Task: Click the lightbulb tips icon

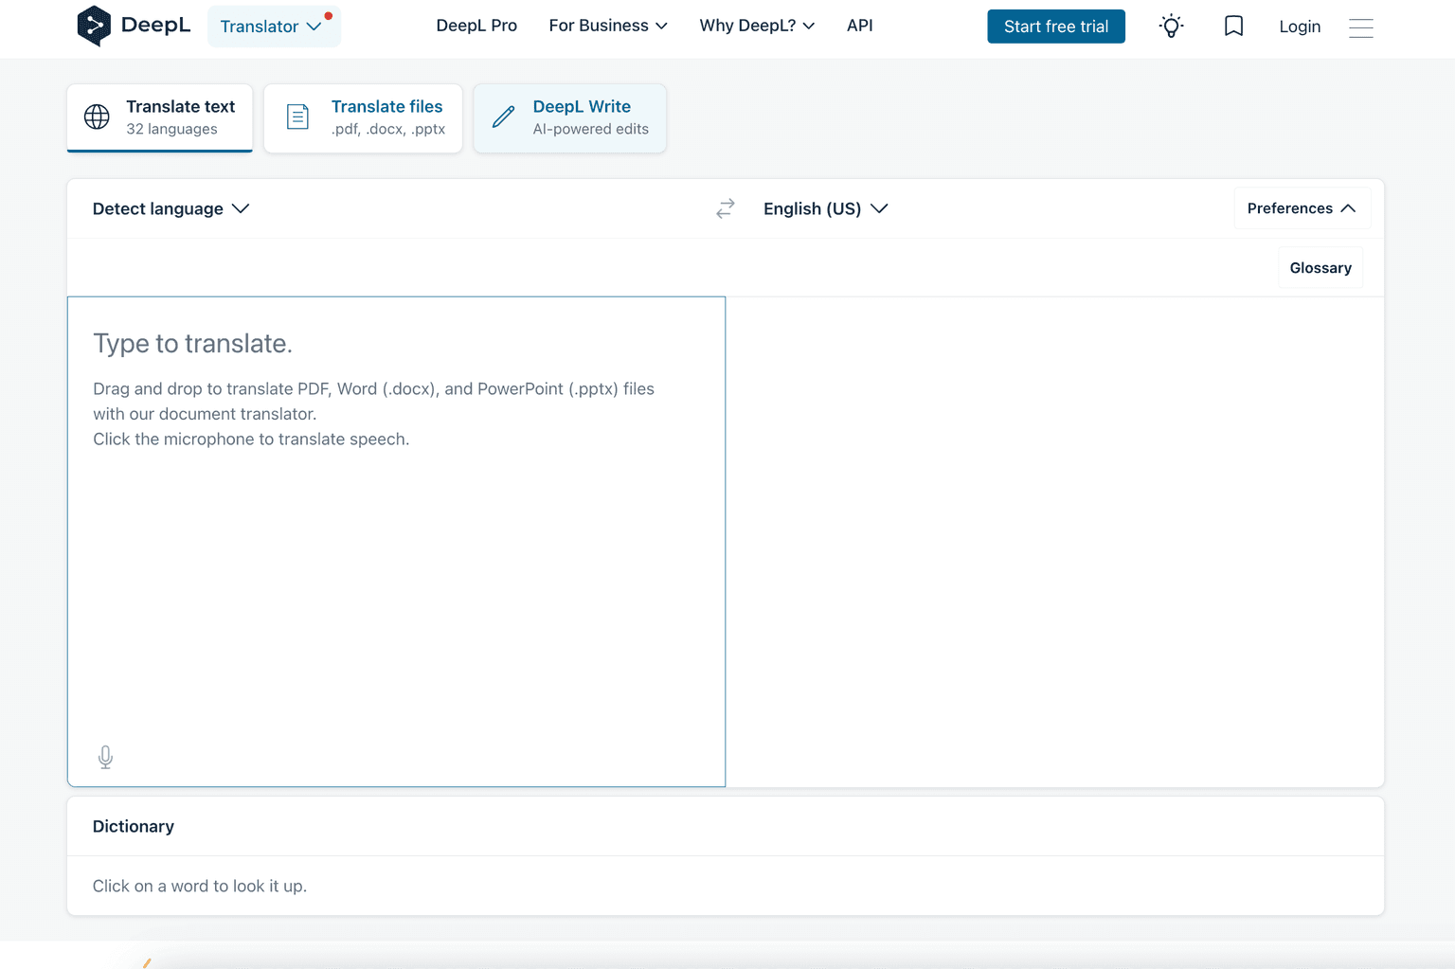Action: (x=1172, y=27)
